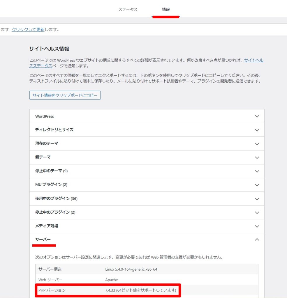Viewport: 287px width, 298px height.
Task: Show the 停止中のテーマ (9) list
Action: tap(146, 171)
